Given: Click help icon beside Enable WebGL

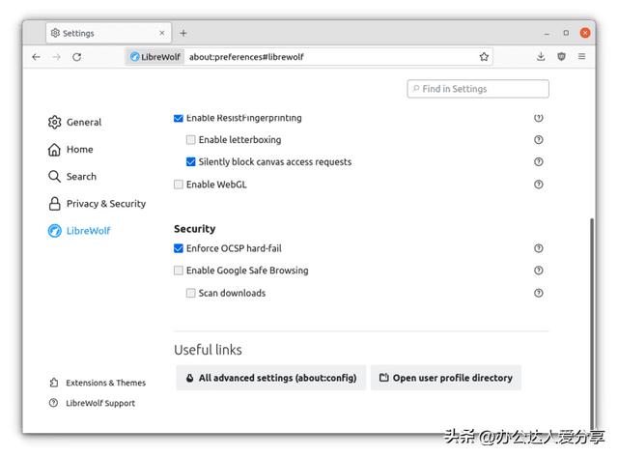Looking at the screenshot, I should click(x=539, y=185).
